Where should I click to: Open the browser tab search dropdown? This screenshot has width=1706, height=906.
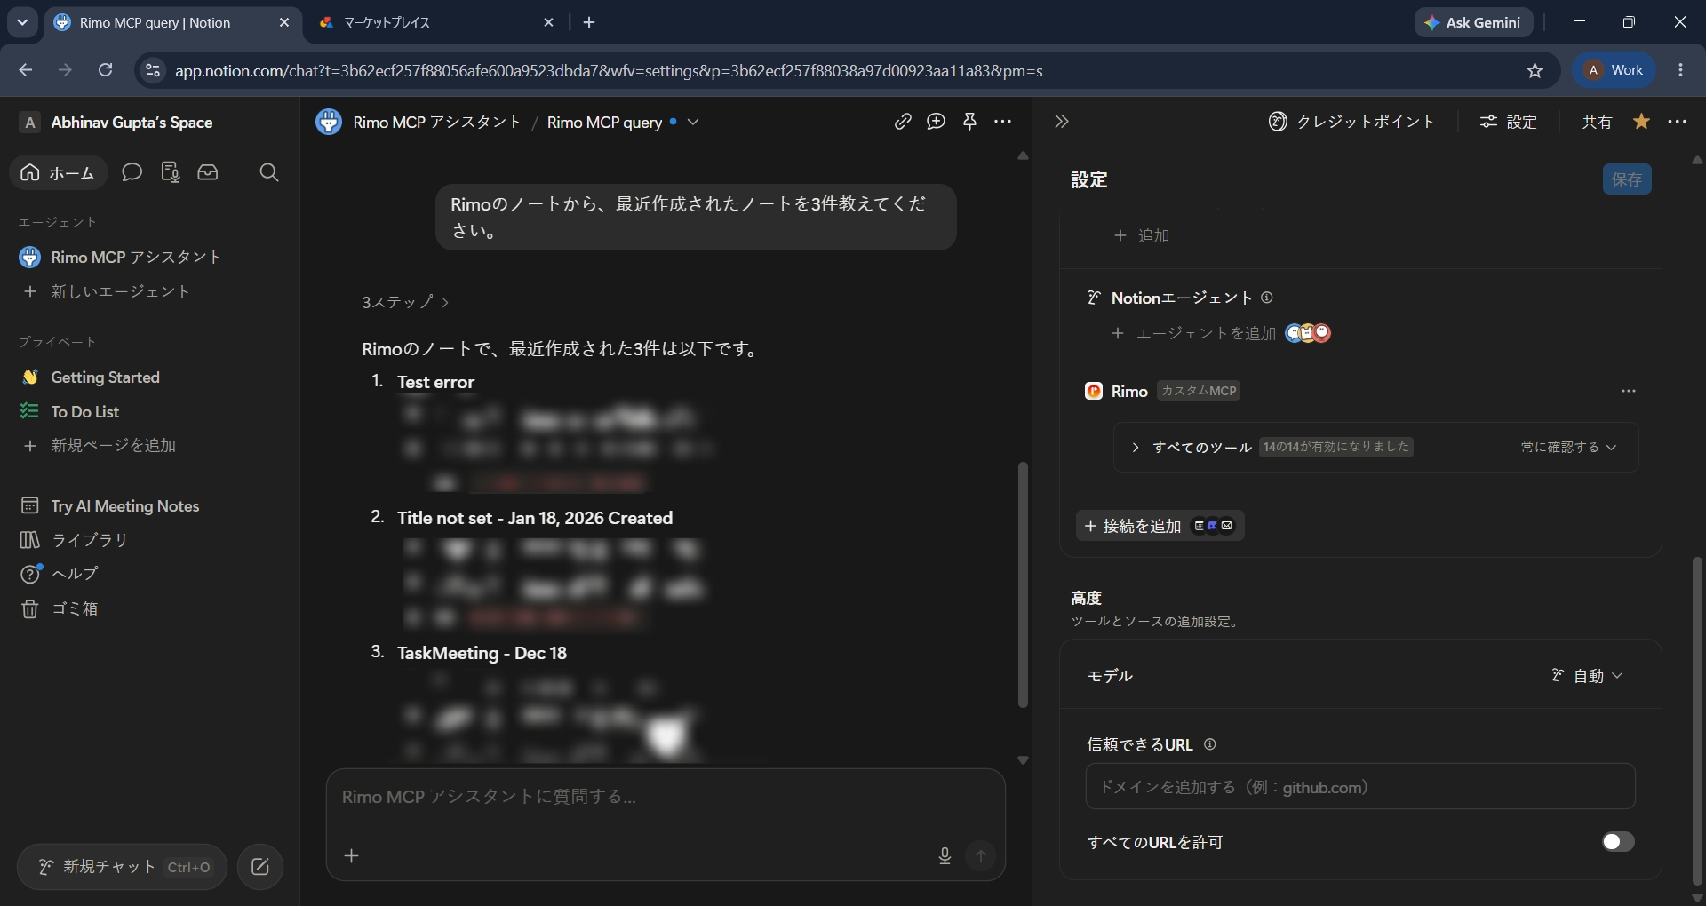point(22,23)
